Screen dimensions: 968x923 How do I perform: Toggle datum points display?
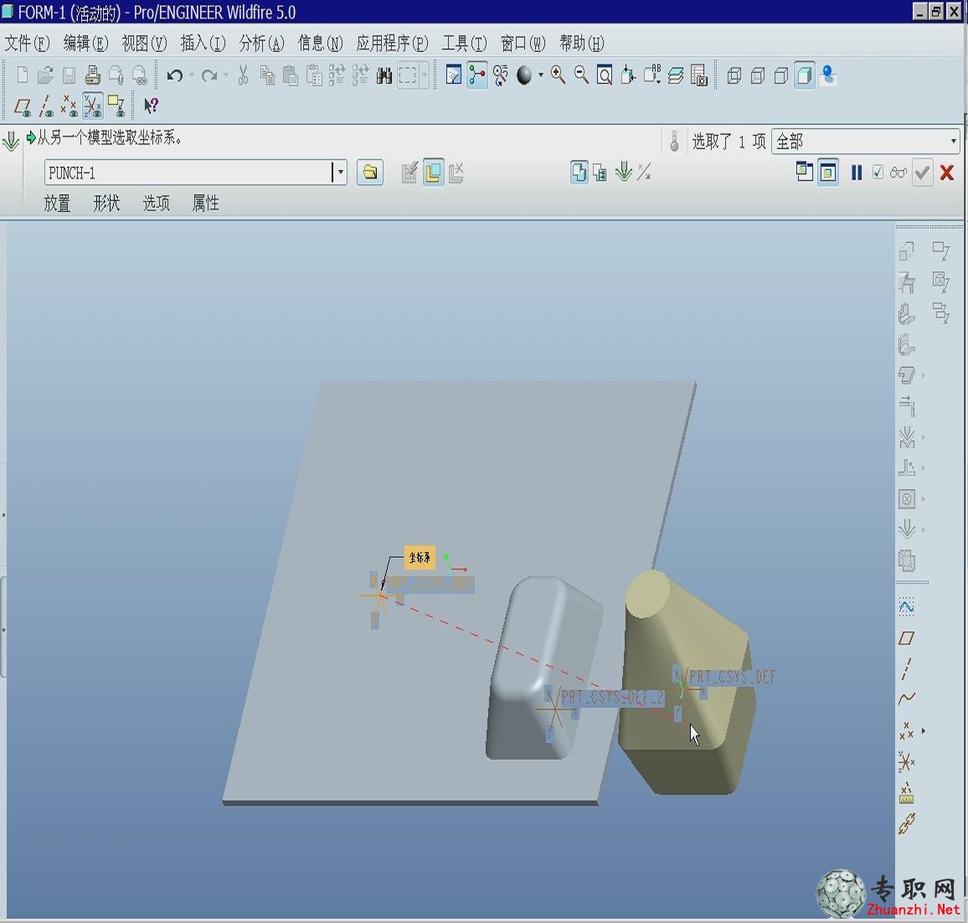tap(70, 106)
